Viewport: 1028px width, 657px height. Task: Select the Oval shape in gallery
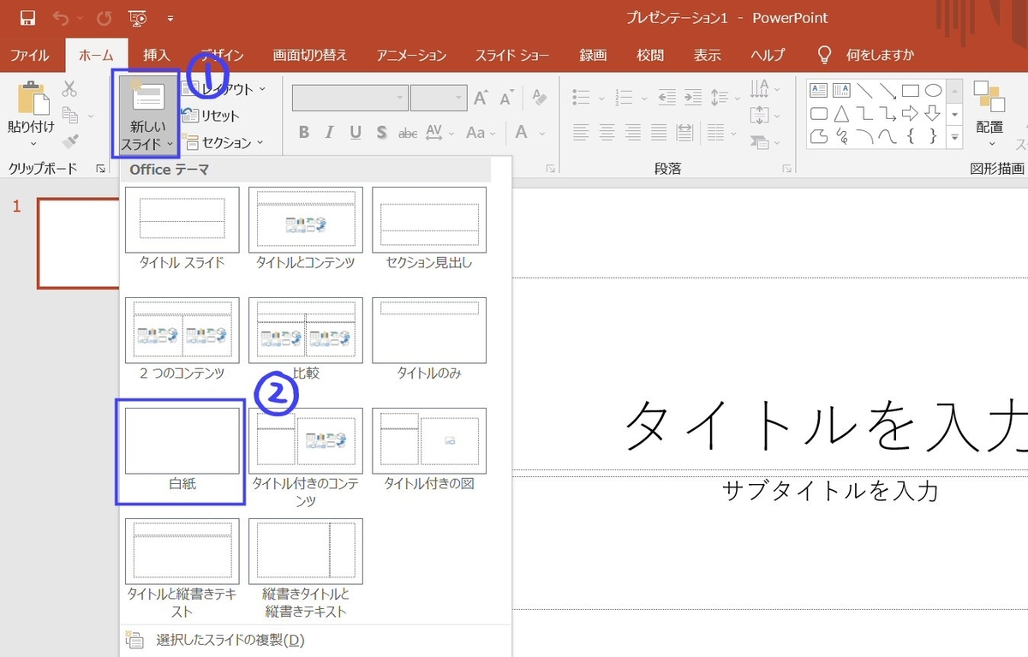pyautogui.click(x=934, y=90)
